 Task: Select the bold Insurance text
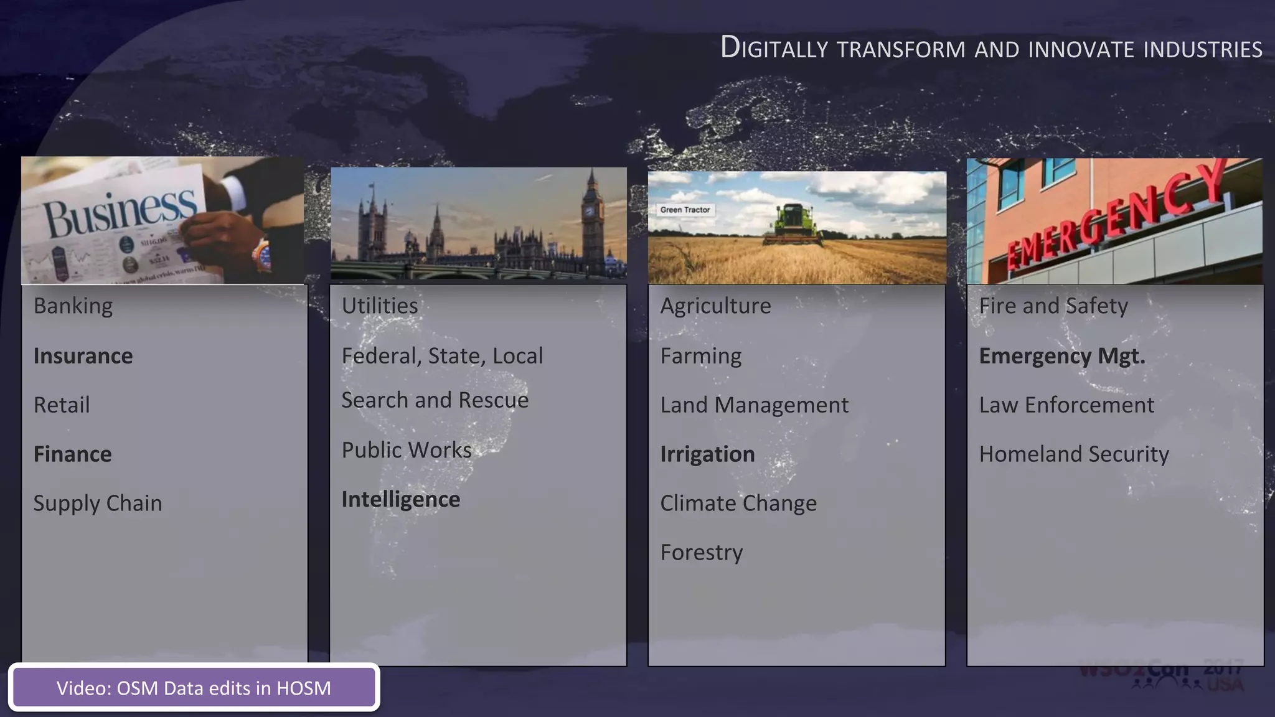point(83,356)
